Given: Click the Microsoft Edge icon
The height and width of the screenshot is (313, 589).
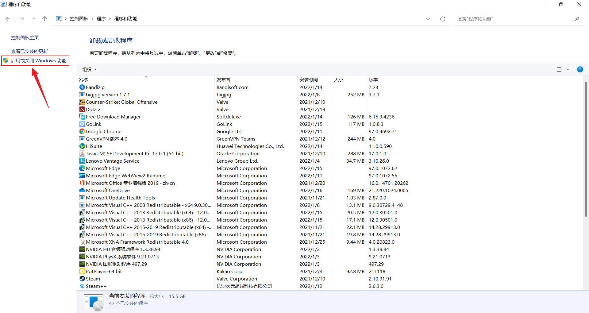Looking at the screenshot, I should (82, 168).
